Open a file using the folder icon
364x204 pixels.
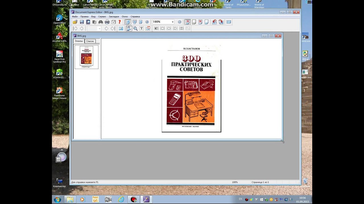point(75,22)
